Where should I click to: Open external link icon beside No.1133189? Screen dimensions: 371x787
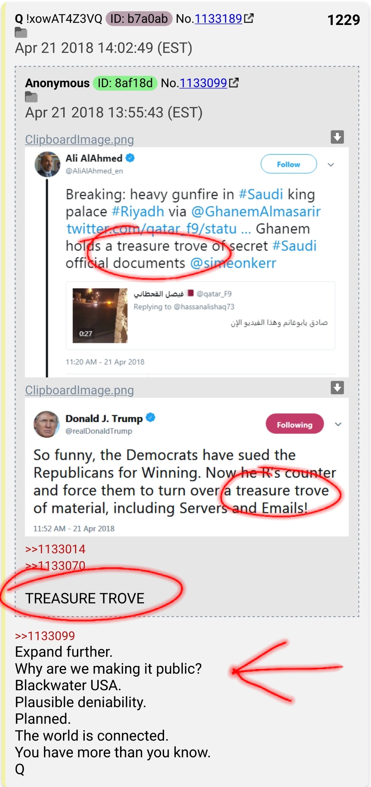249,18
